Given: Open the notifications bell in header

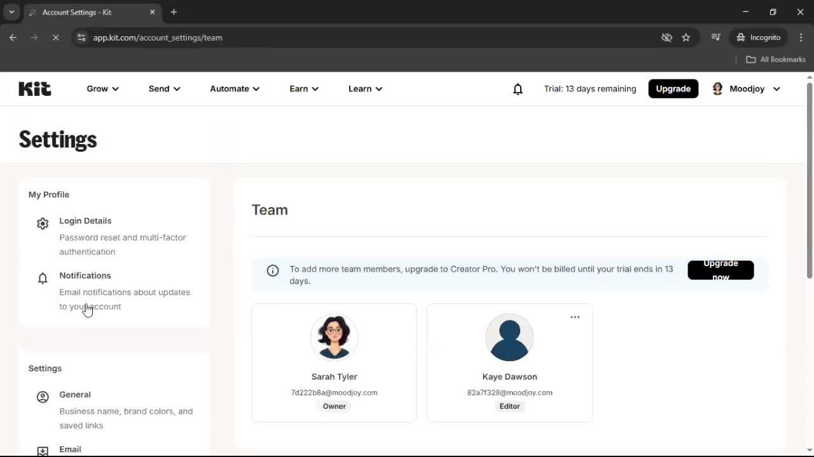Looking at the screenshot, I should pos(518,89).
